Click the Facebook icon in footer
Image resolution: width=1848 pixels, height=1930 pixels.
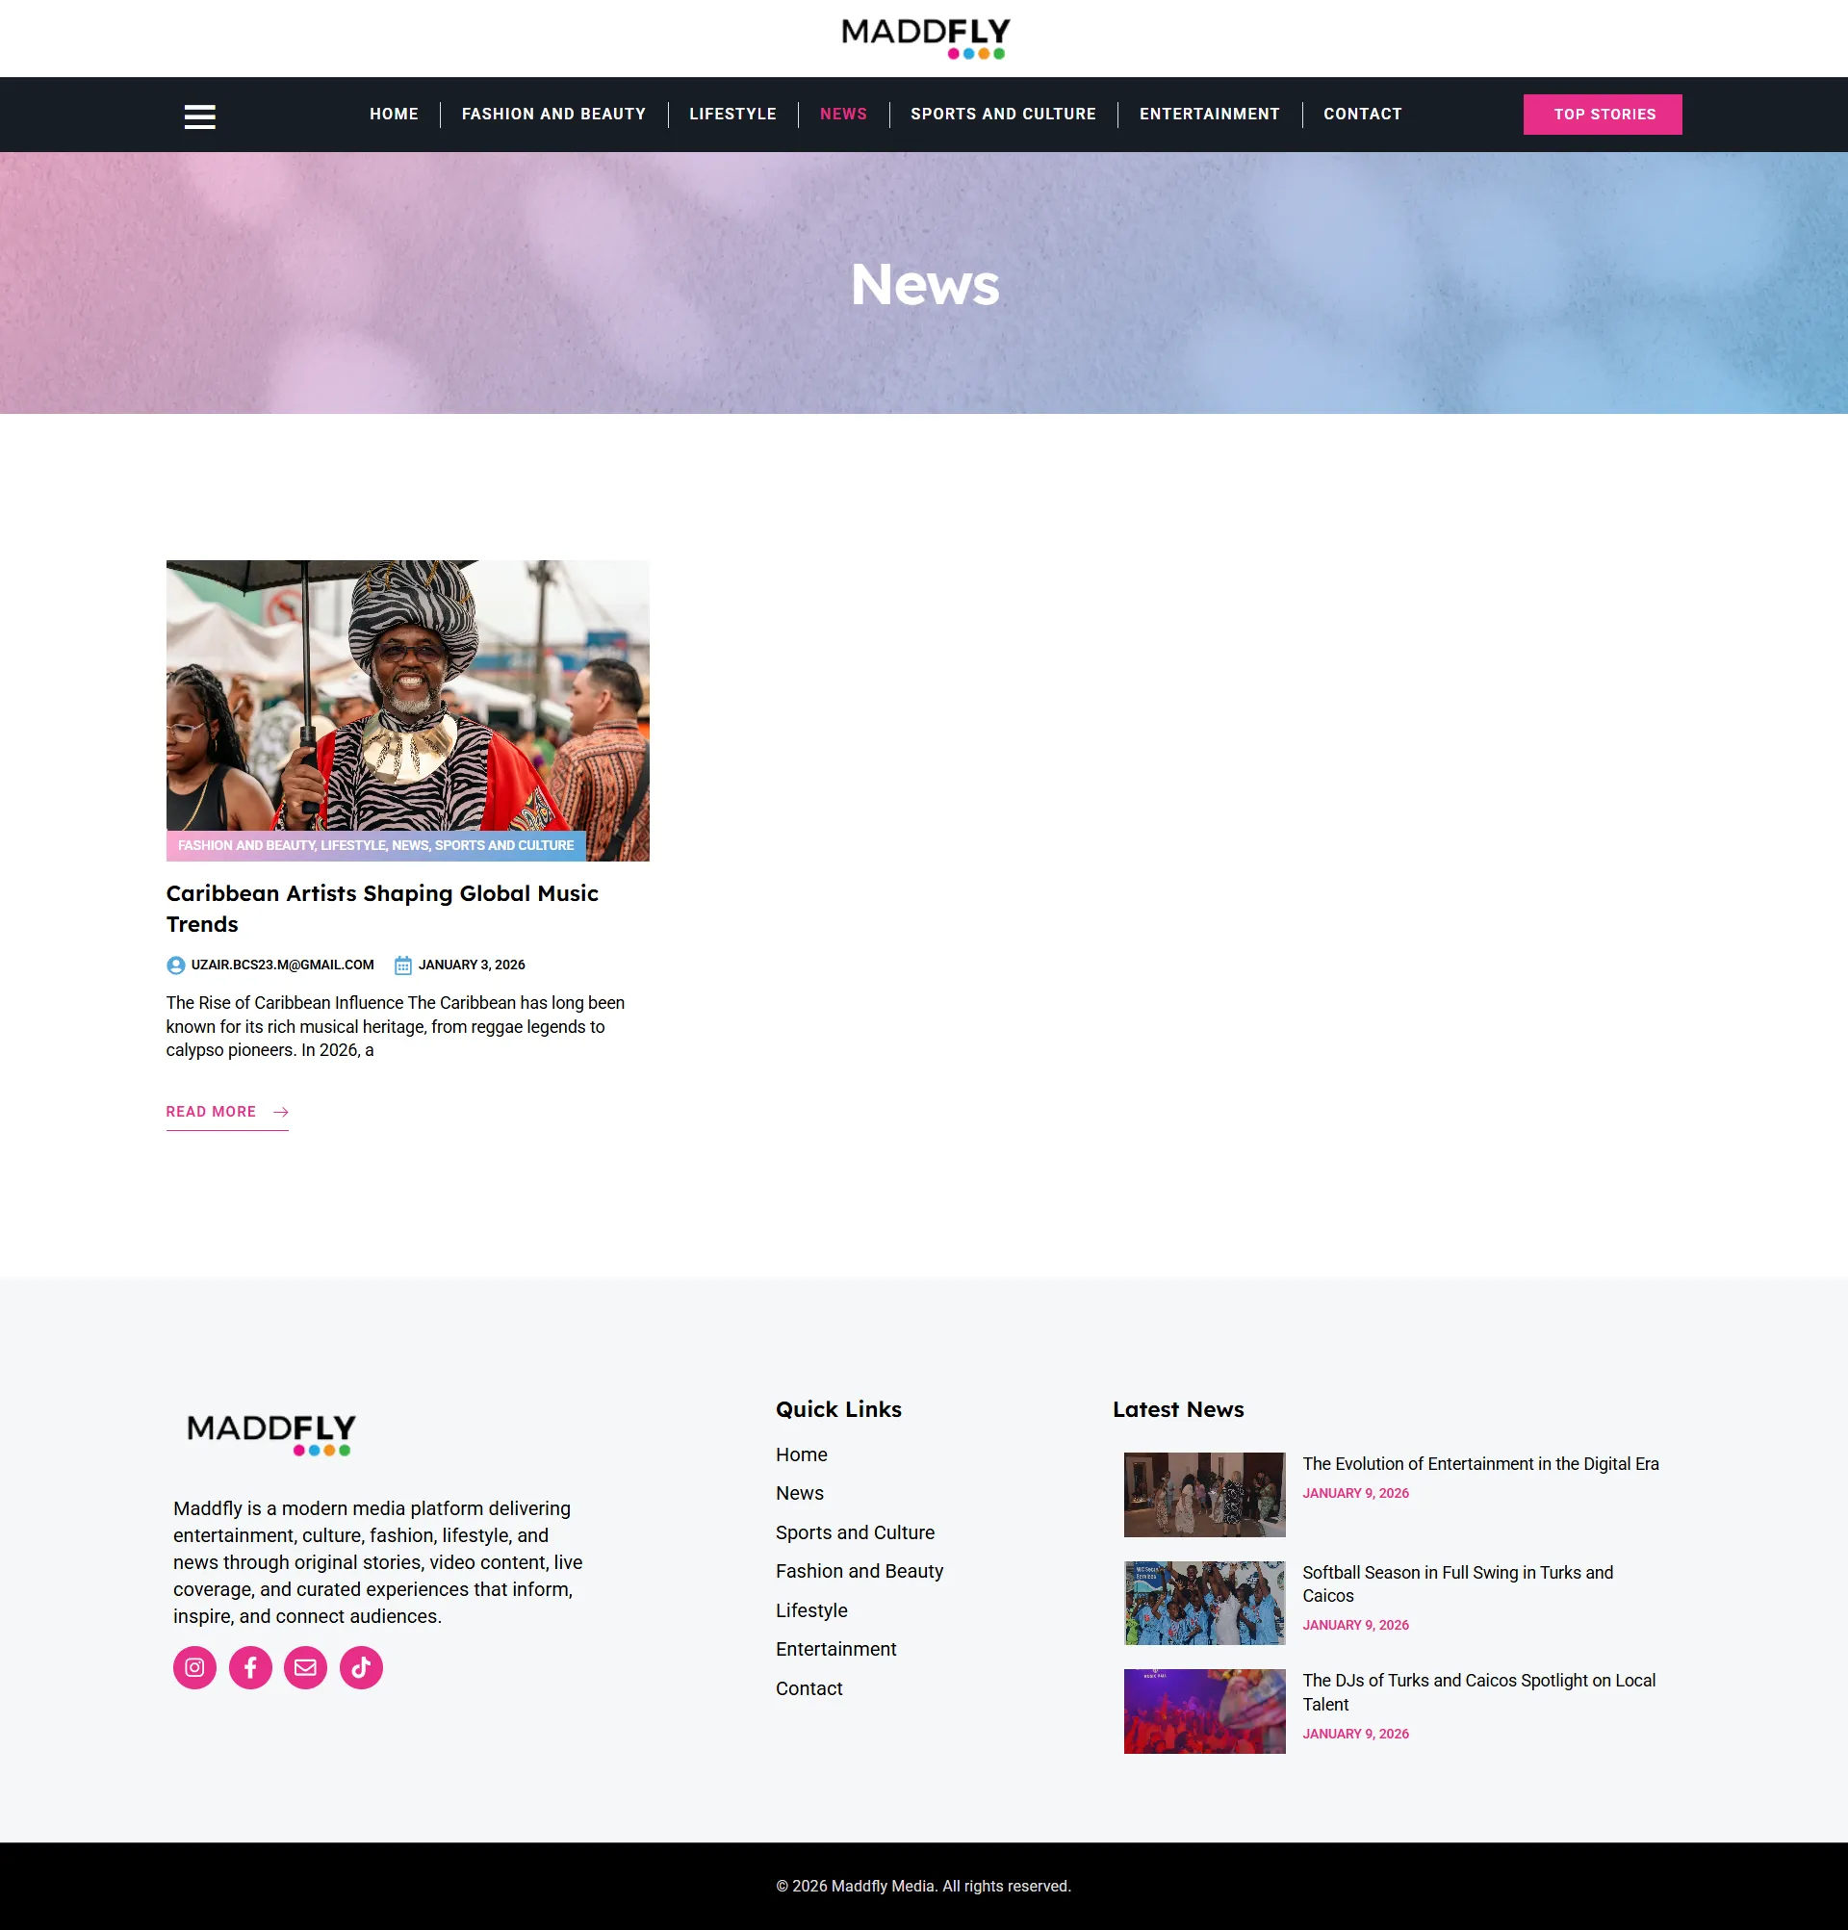click(x=250, y=1667)
